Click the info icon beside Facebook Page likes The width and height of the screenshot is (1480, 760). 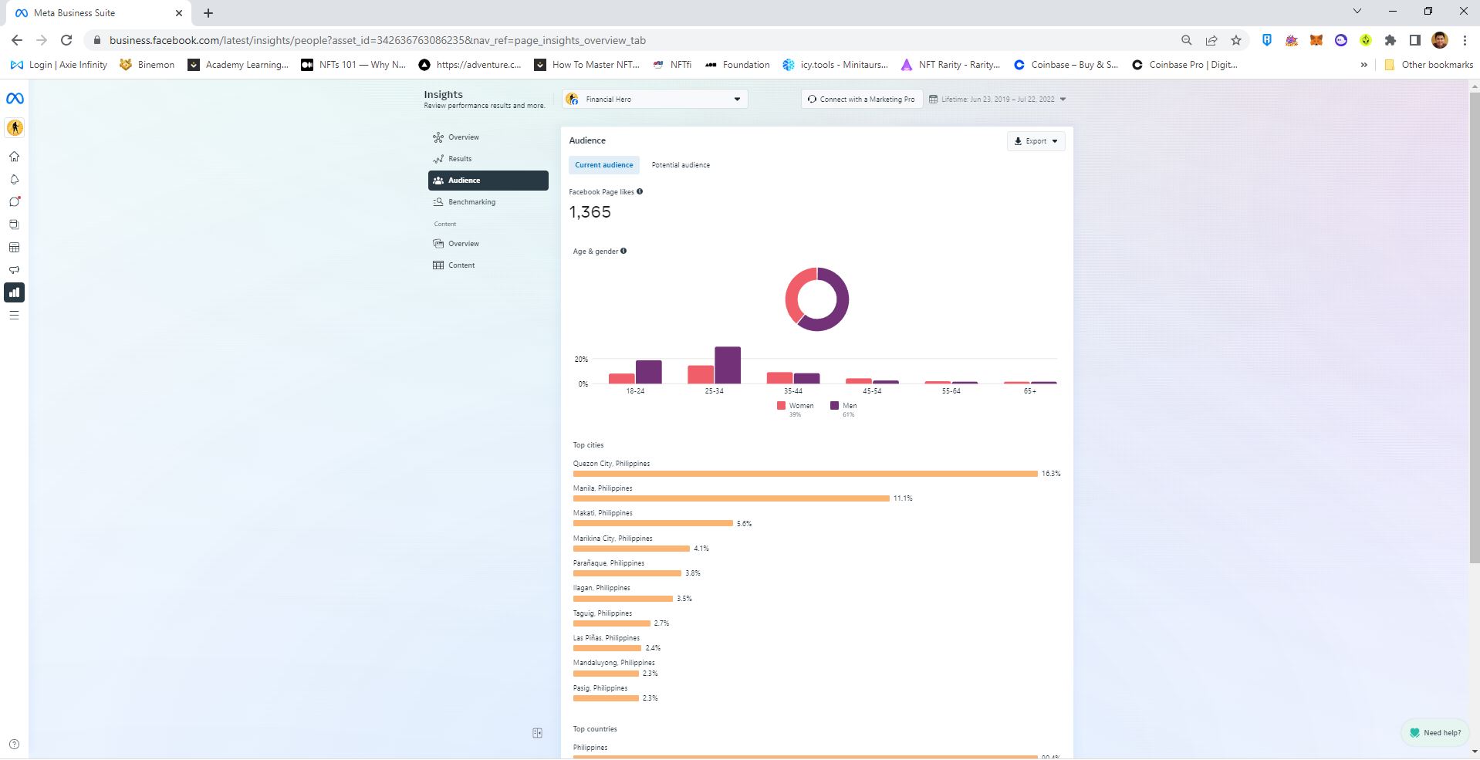pos(640,191)
